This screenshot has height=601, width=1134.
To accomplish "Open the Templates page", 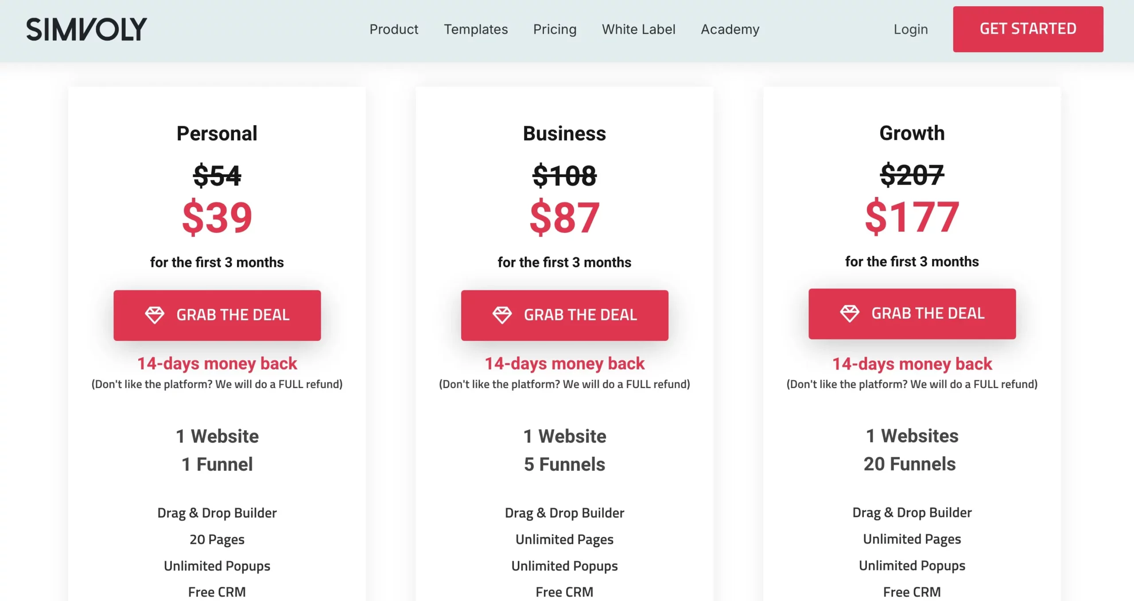I will [x=476, y=29].
